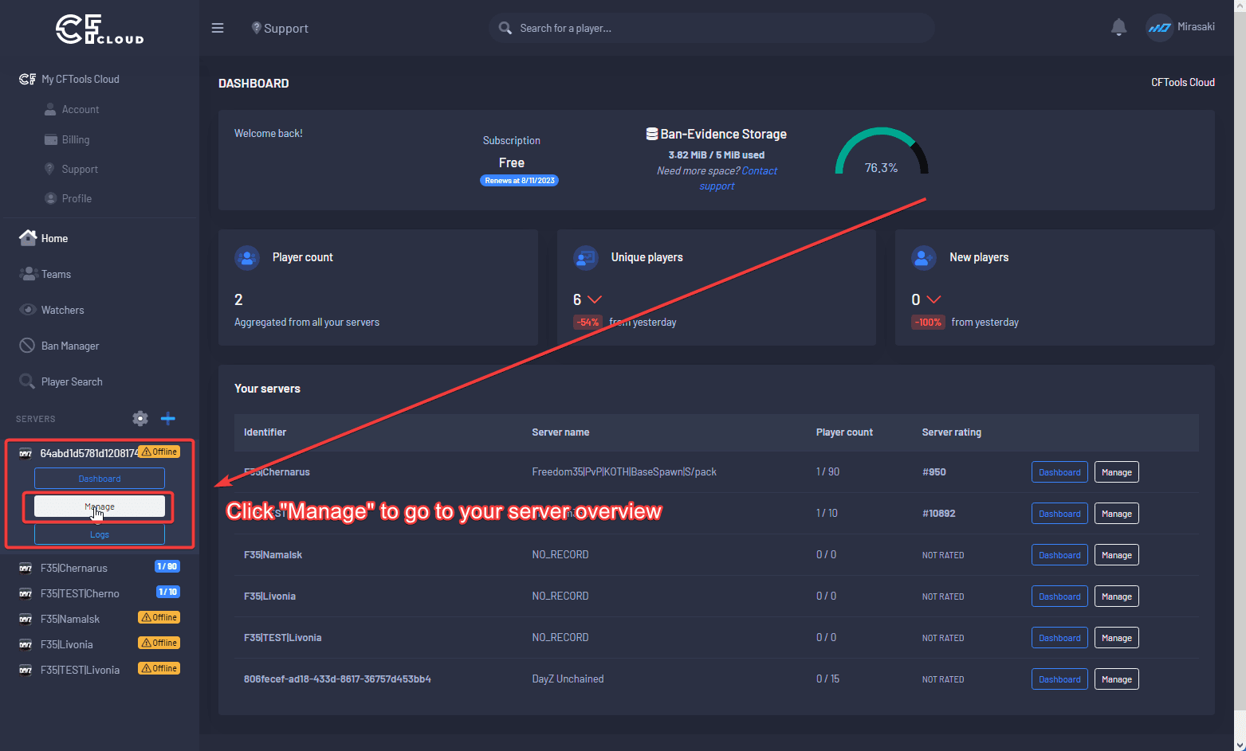
Task: Click the server settings gear icon
Action: click(140, 418)
